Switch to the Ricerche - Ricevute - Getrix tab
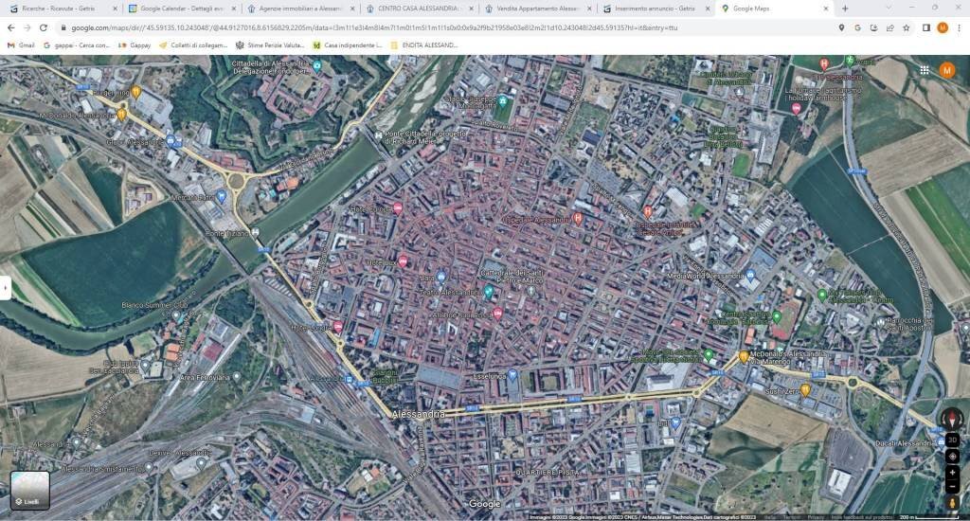This screenshot has width=970, height=521. coord(63,9)
